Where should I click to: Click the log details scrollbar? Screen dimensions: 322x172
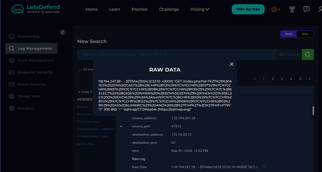click(313, 111)
